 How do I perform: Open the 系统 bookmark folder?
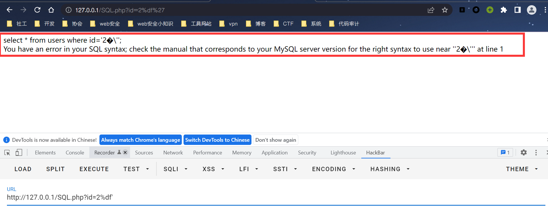[x=311, y=24]
